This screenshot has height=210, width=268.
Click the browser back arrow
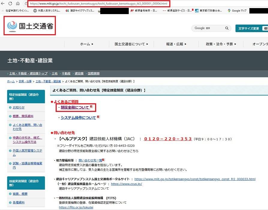pos(3,4)
